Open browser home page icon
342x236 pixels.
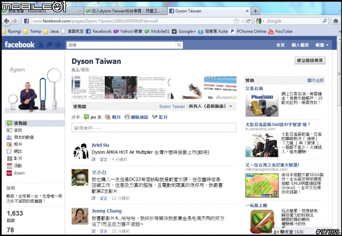click(336, 21)
